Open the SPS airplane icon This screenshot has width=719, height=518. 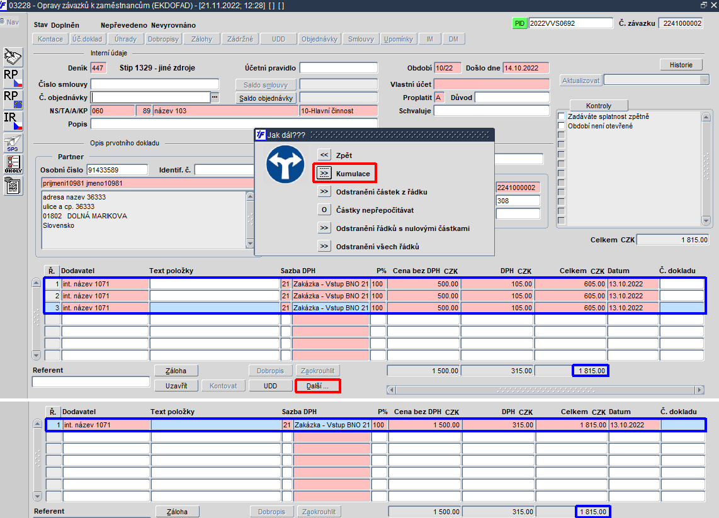tap(13, 143)
